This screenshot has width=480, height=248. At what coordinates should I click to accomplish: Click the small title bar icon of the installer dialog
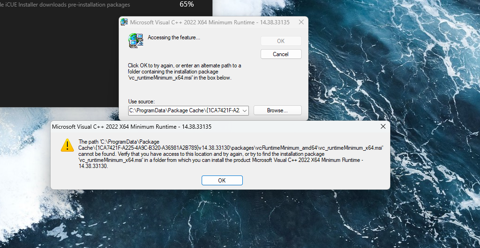(x=124, y=22)
